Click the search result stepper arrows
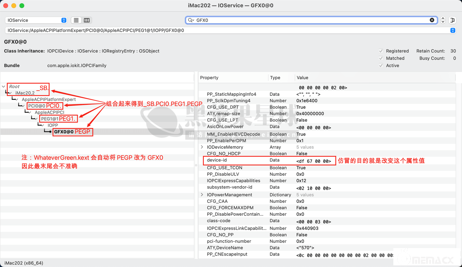Image resolution: width=462 pixels, height=267 pixels. 443,20
